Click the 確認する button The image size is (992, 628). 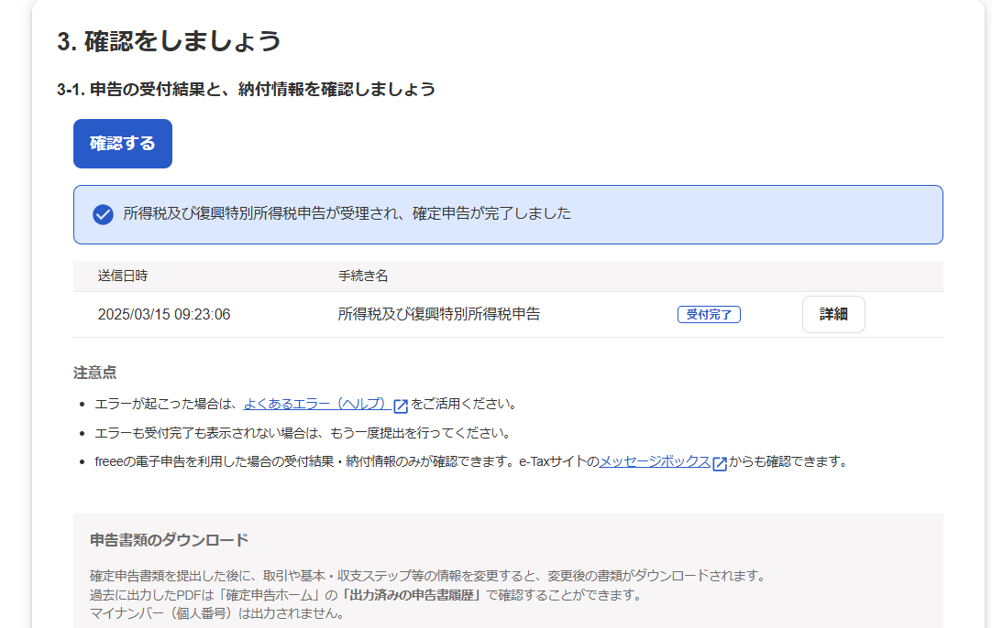point(123,144)
